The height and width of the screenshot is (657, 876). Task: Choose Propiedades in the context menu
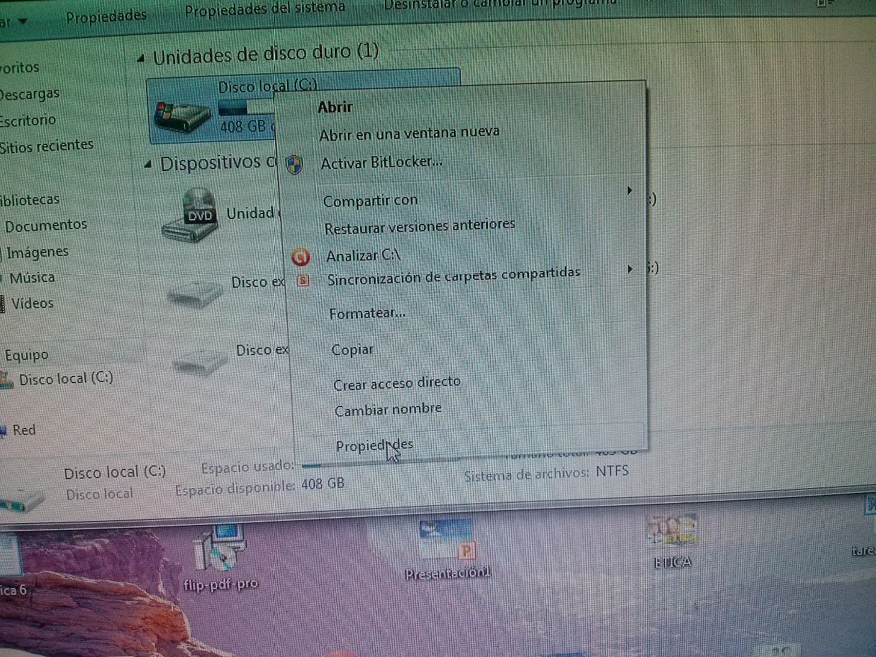coord(374,446)
